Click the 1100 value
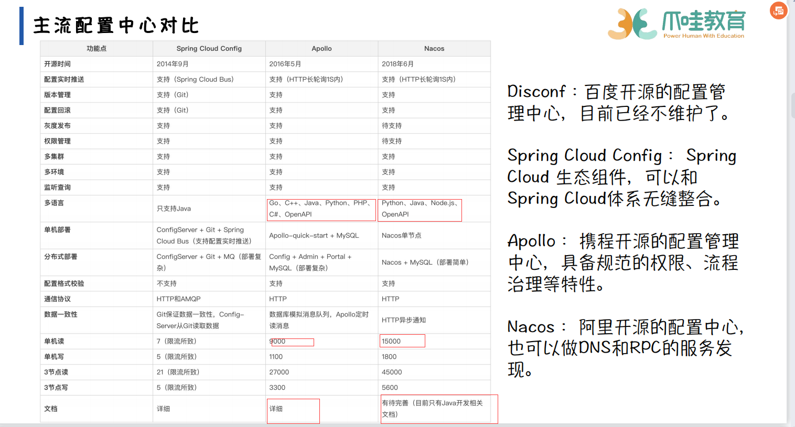 coord(276,357)
